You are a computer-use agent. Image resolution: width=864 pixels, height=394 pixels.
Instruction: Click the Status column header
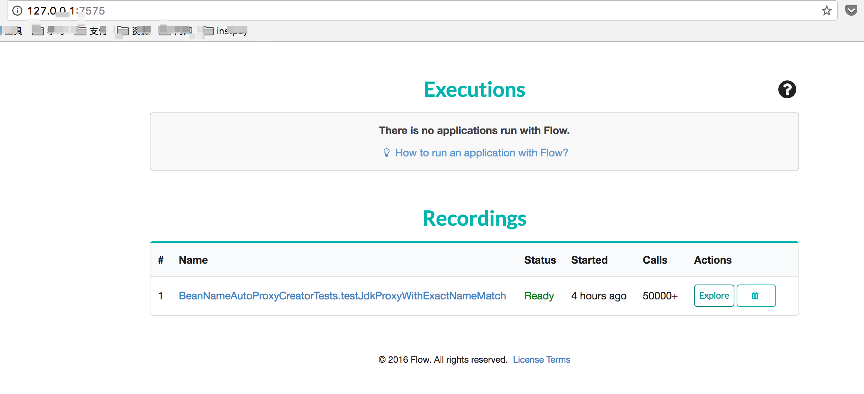(x=540, y=260)
